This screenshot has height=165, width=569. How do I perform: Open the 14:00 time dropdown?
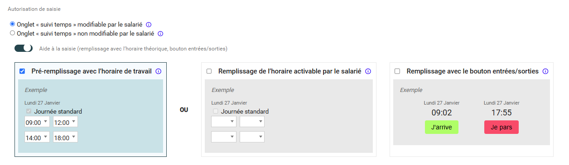pos(37,137)
